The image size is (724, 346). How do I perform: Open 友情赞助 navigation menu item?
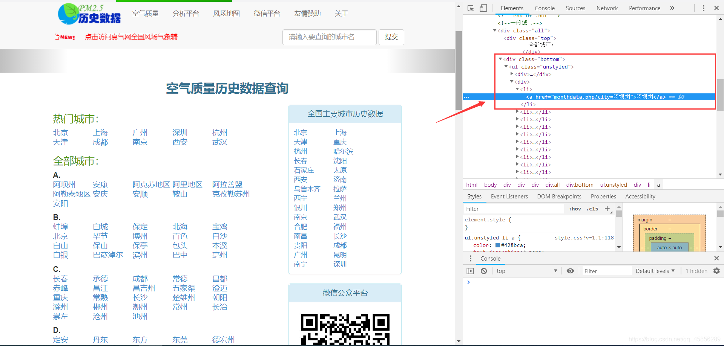point(308,14)
